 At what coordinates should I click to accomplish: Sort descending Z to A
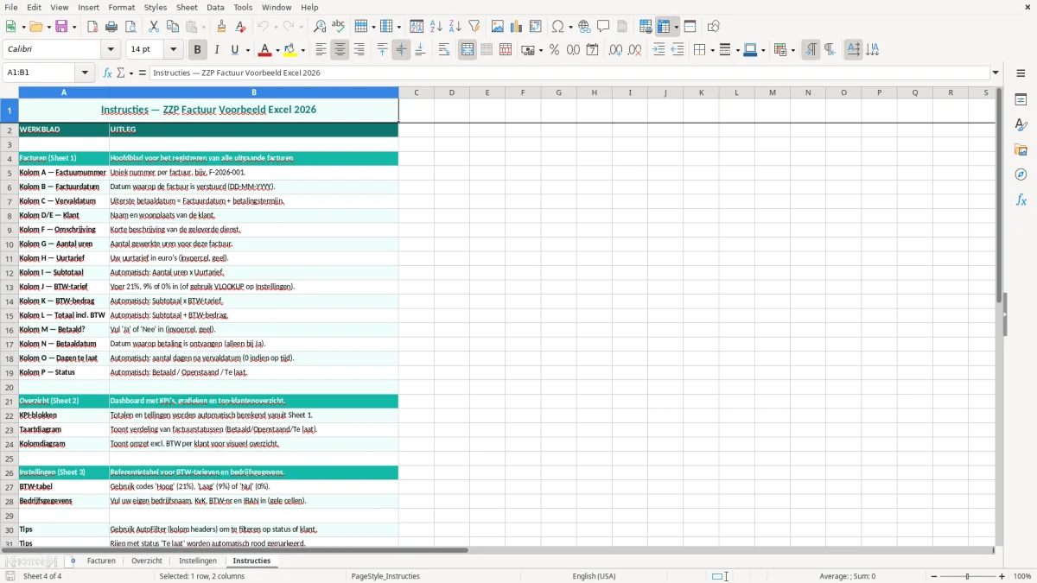pyautogui.click(x=455, y=27)
